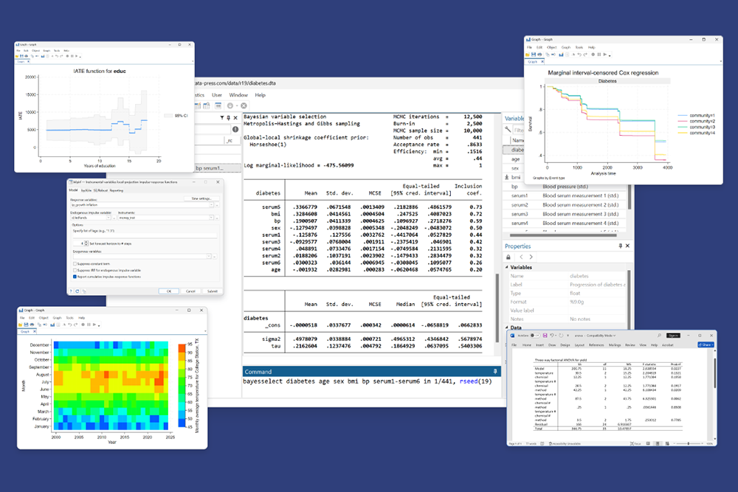
Task: Open file icon in heatmap Graph window toolbar
Action: tap(20, 325)
